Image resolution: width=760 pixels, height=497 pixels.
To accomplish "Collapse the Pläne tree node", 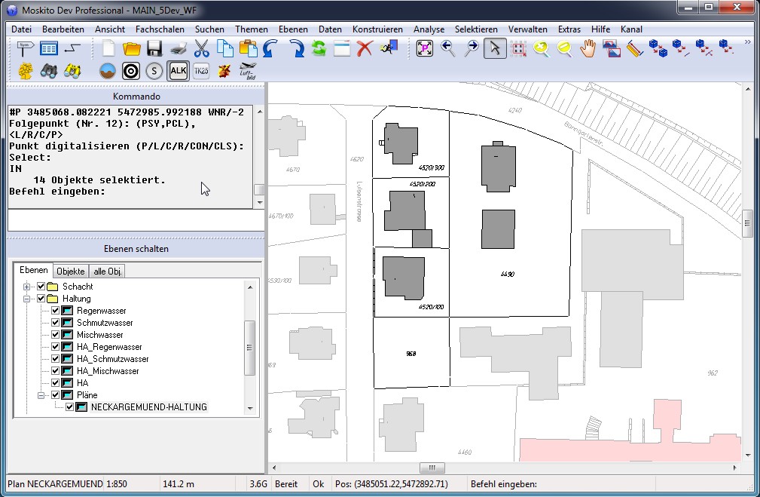I will (x=41, y=395).
